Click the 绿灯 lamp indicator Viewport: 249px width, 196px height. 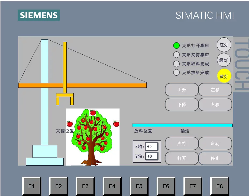click(x=224, y=60)
